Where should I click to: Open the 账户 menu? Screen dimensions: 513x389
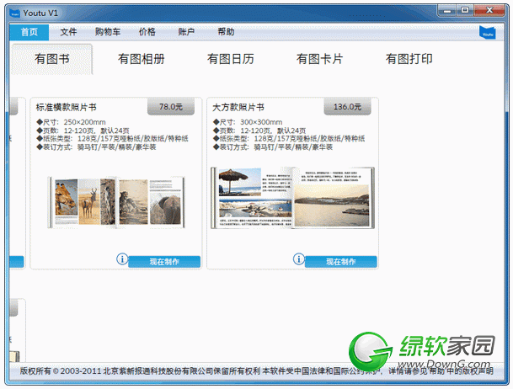pyautogui.click(x=186, y=32)
